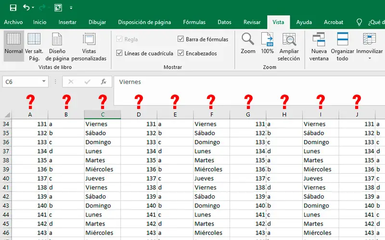This screenshot has width=385, height=240.
Task: Open Vistas personalizadas
Action: click(89, 46)
